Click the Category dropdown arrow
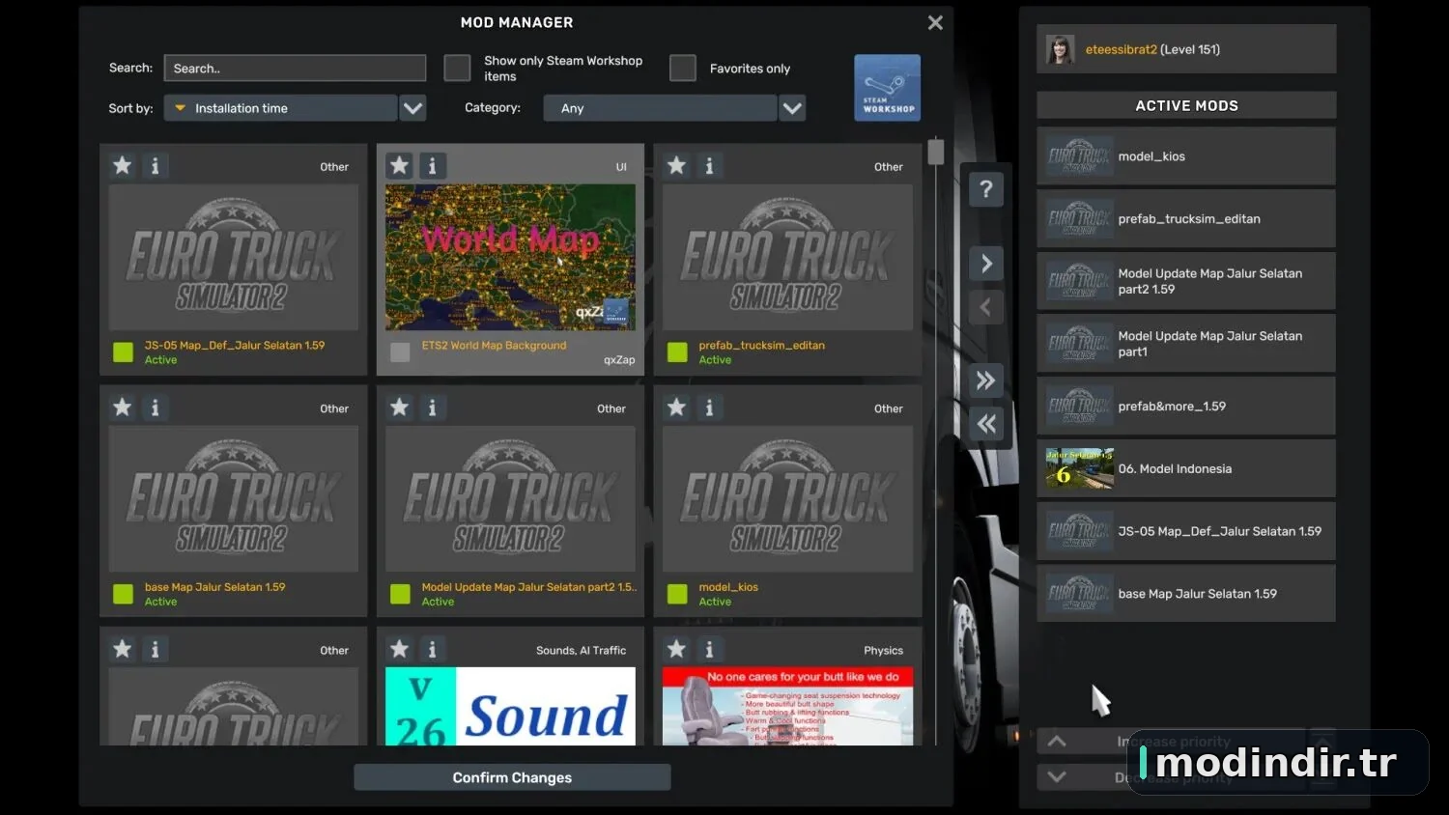Viewport: 1449px width, 815px height. [792, 108]
